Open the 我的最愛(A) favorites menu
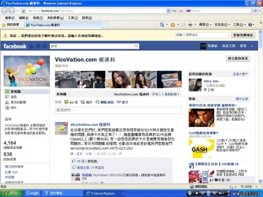 [x=55, y=18]
